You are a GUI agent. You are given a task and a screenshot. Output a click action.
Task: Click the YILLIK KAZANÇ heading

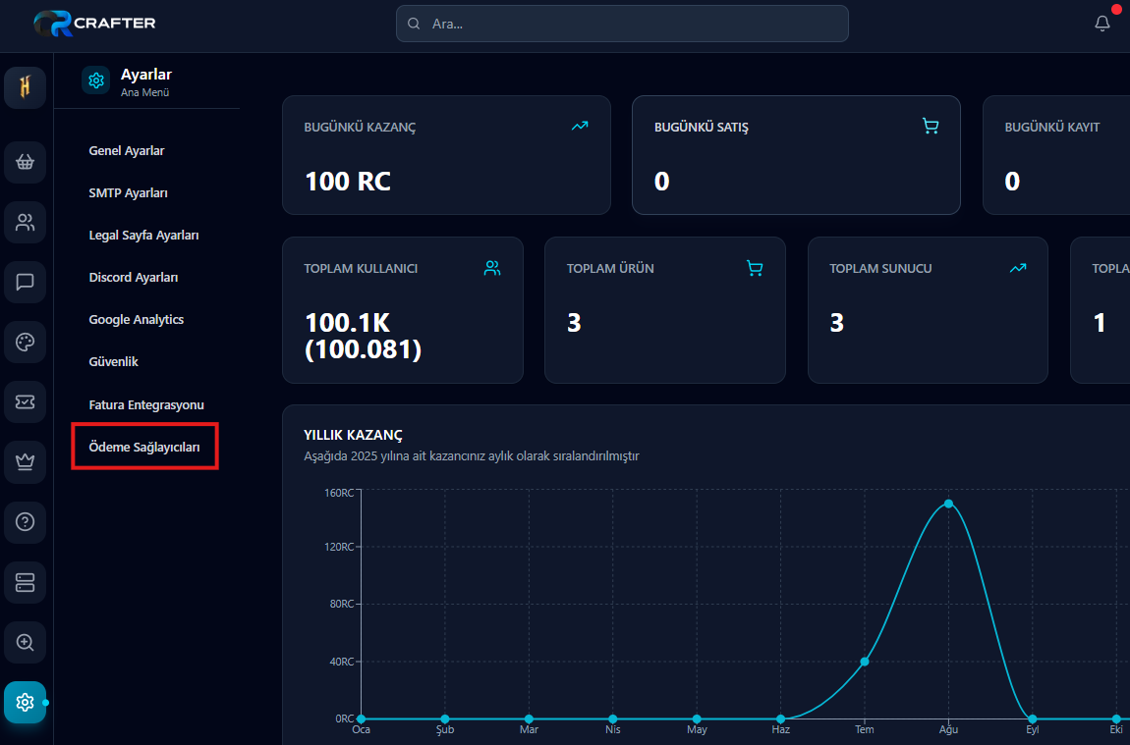pyautogui.click(x=353, y=435)
